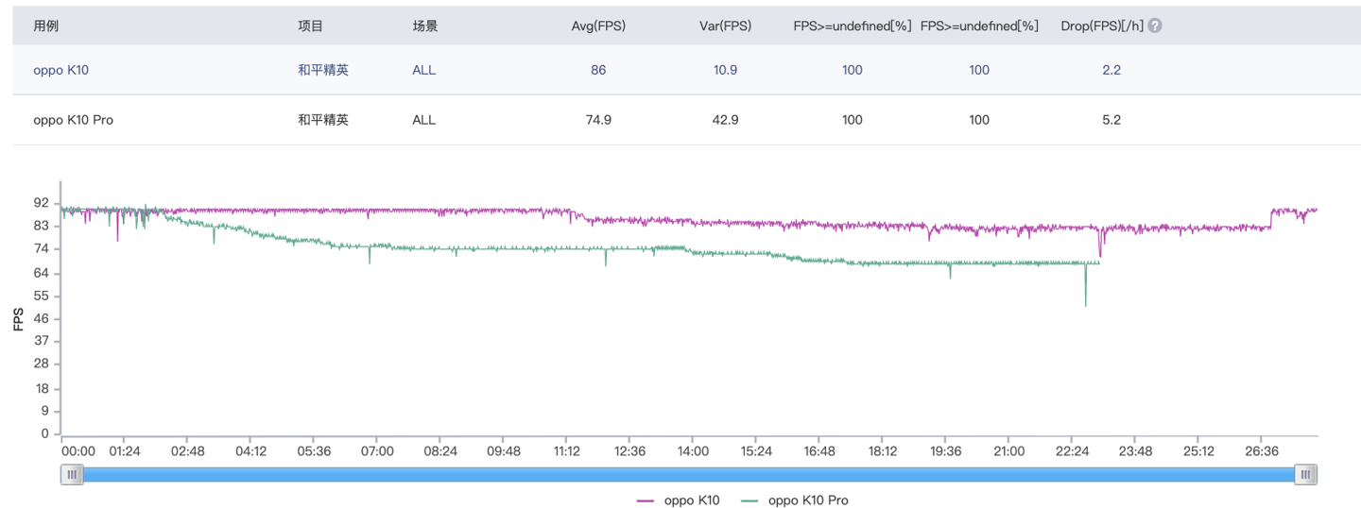Click the 64 tick on FPS axis

(41, 273)
